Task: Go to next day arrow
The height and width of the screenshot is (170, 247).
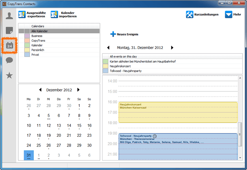Action: tap(172, 47)
